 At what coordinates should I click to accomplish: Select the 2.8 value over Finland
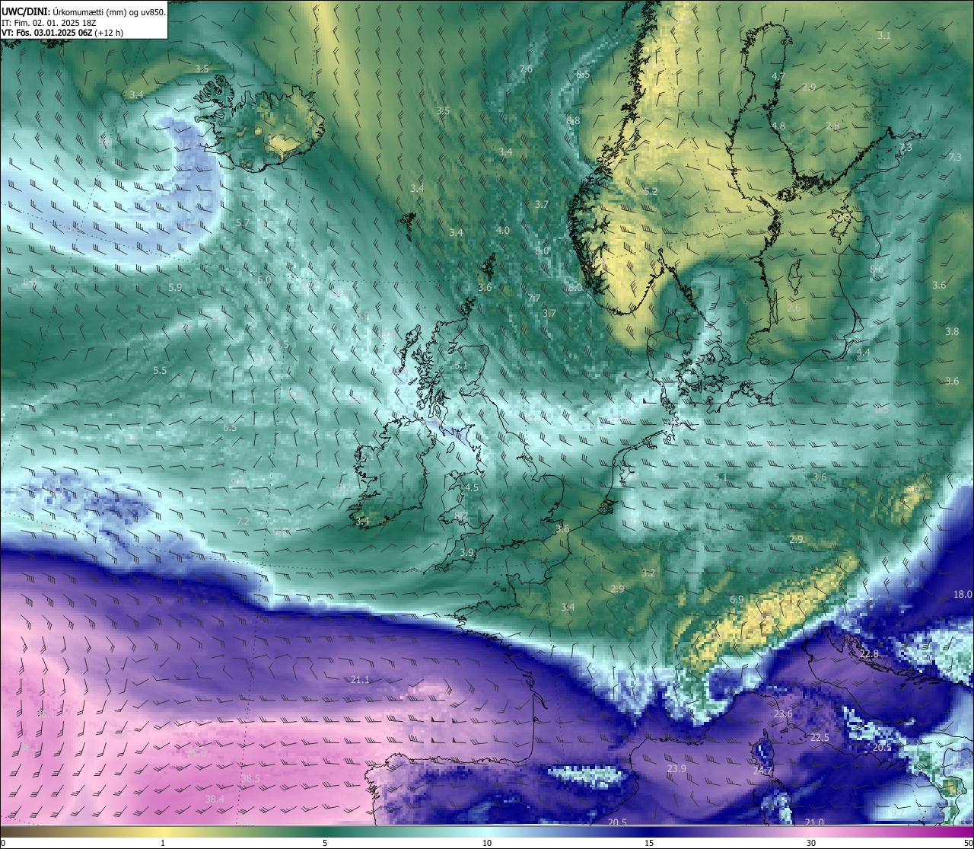pos(832,126)
